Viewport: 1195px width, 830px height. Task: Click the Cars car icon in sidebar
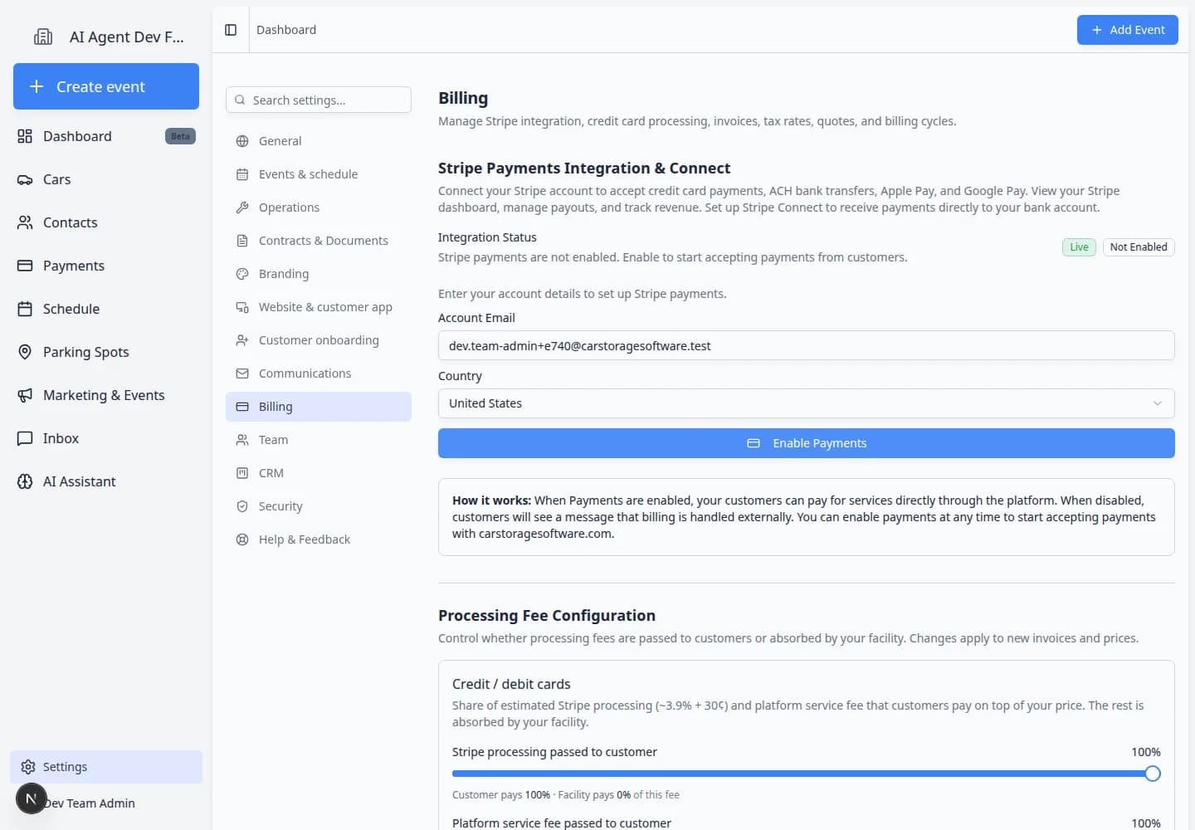tap(25, 179)
